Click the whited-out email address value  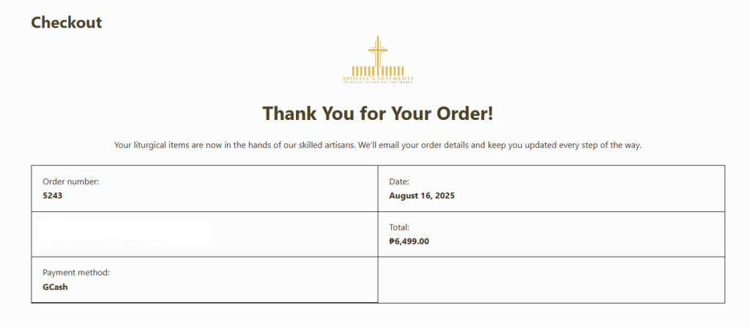tap(104, 241)
